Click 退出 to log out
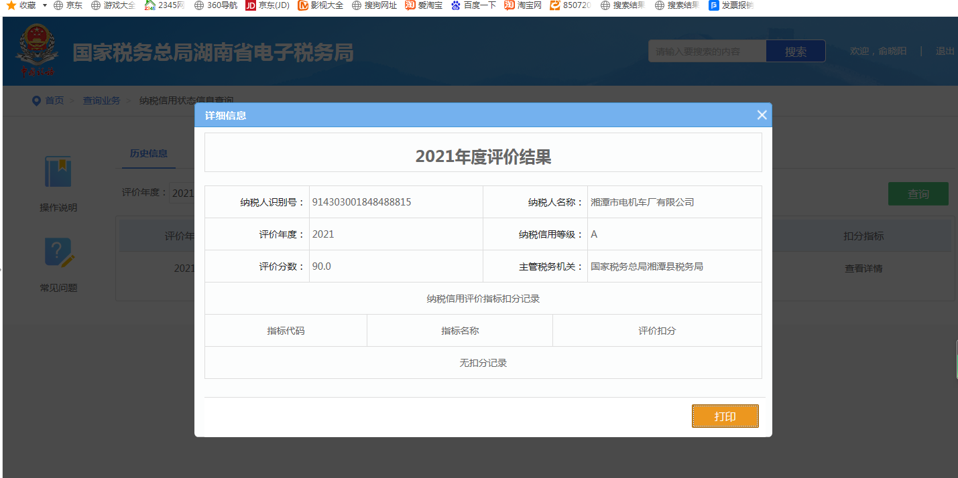Image resolution: width=958 pixels, height=478 pixels. coord(945,52)
